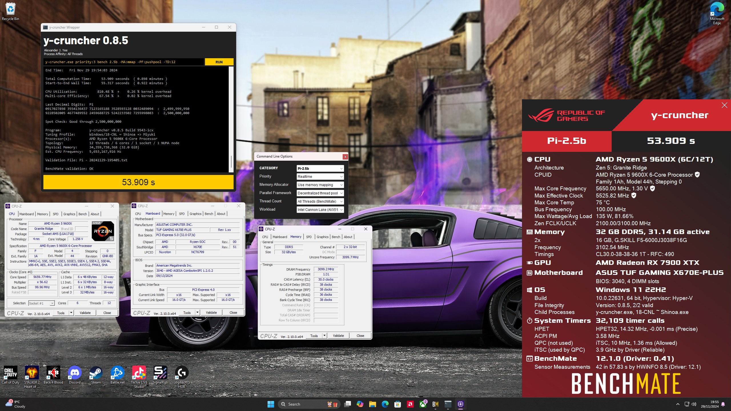The height and width of the screenshot is (411, 731).
Task: Click the yellow RUN button in y-cruncher
Action: pos(219,62)
